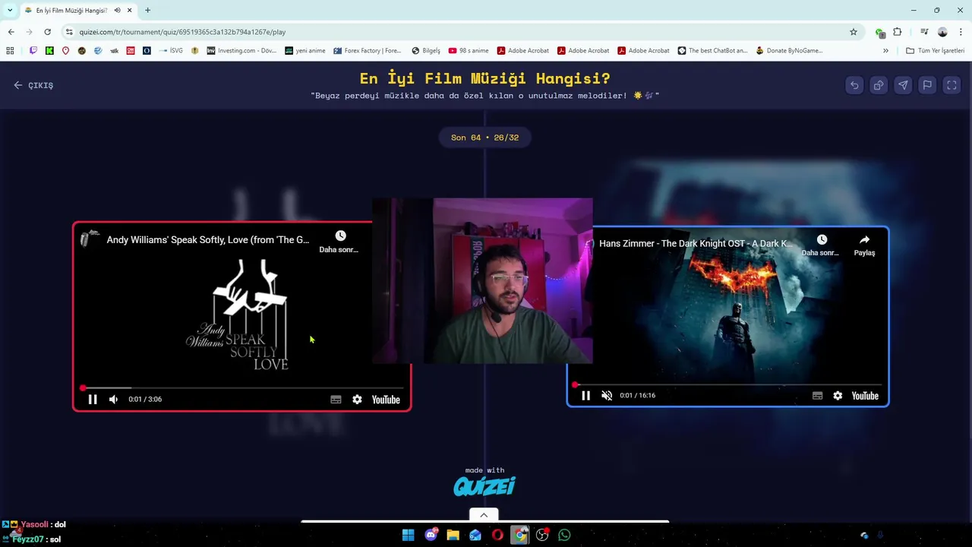Click the paper plane send icon

(903, 85)
